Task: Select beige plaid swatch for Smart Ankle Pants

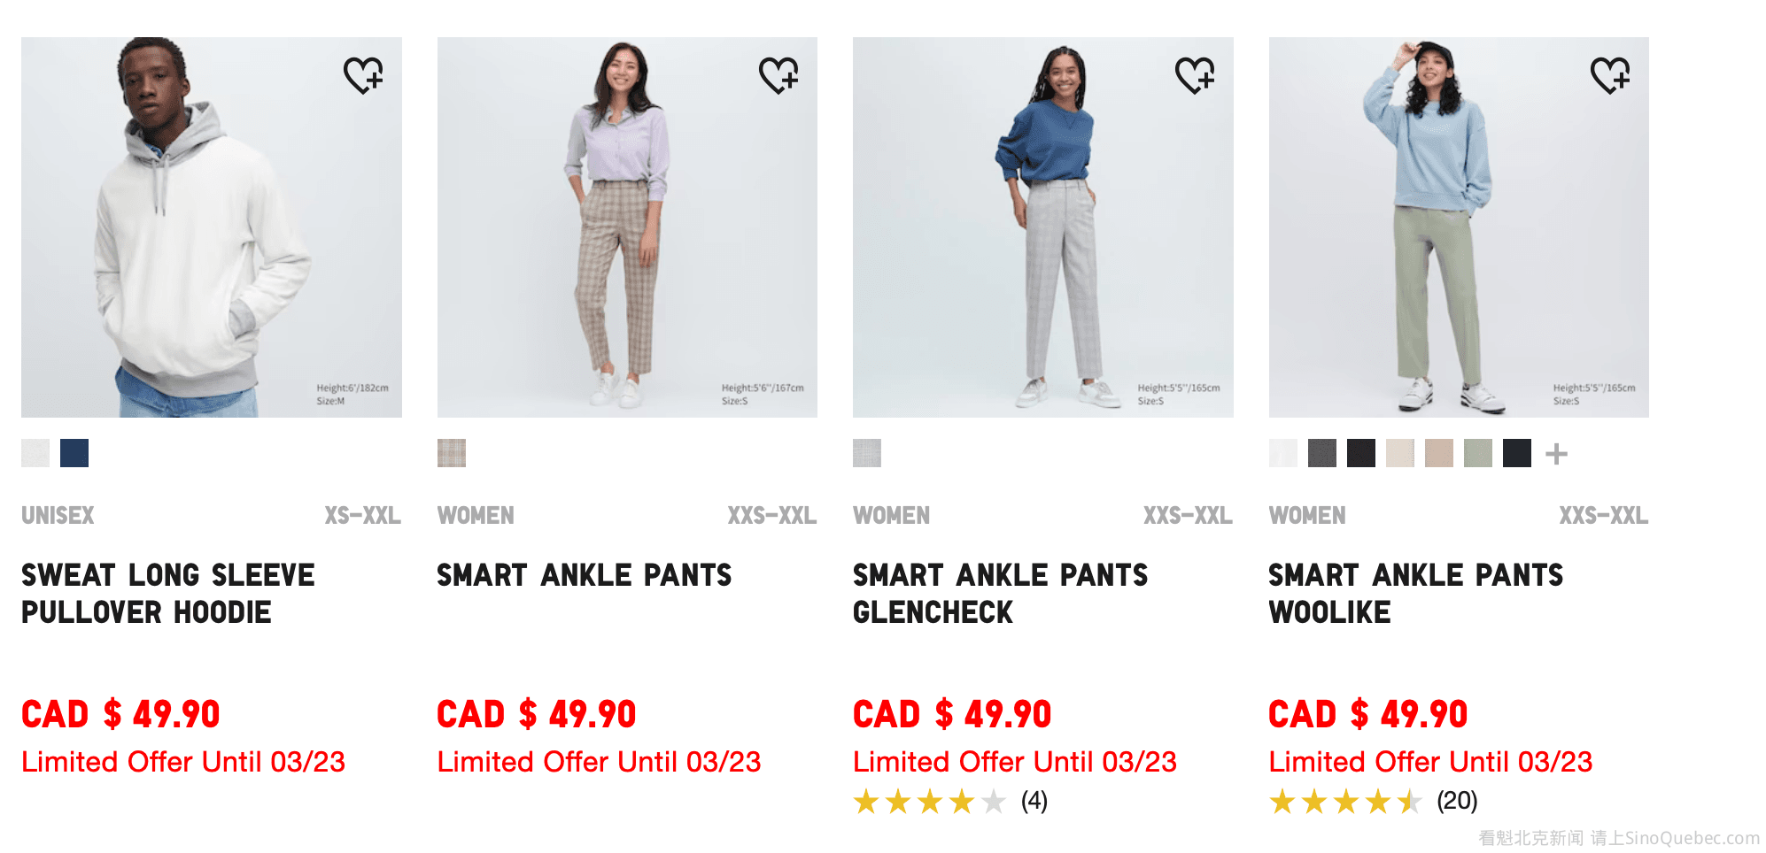Action: (x=452, y=453)
